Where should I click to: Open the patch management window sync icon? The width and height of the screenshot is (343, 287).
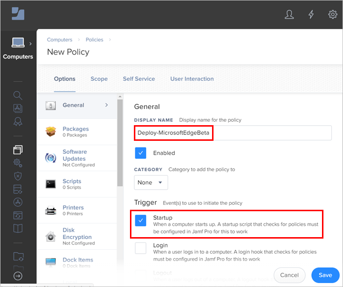18,215
